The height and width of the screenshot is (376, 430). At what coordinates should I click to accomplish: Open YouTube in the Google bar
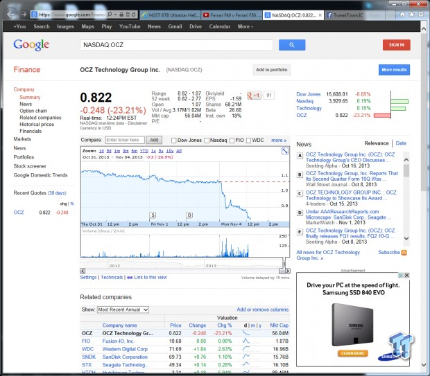tap(130, 26)
